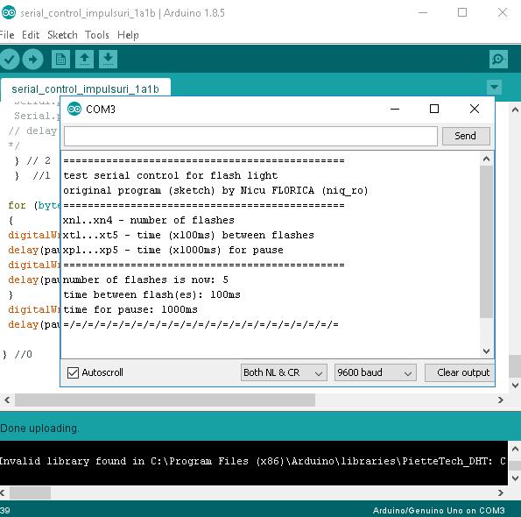The width and height of the screenshot is (521, 517).
Task: Click serial output scrollbar up arrow
Action: pyautogui.click(x=487, y=159)
